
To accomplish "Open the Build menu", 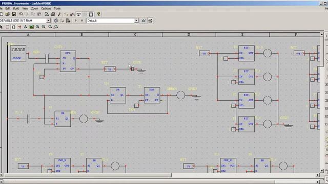I will point(16,9).
